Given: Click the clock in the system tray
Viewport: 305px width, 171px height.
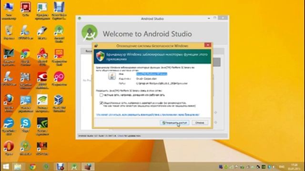Looking at the screenshot, I should 294,167.
